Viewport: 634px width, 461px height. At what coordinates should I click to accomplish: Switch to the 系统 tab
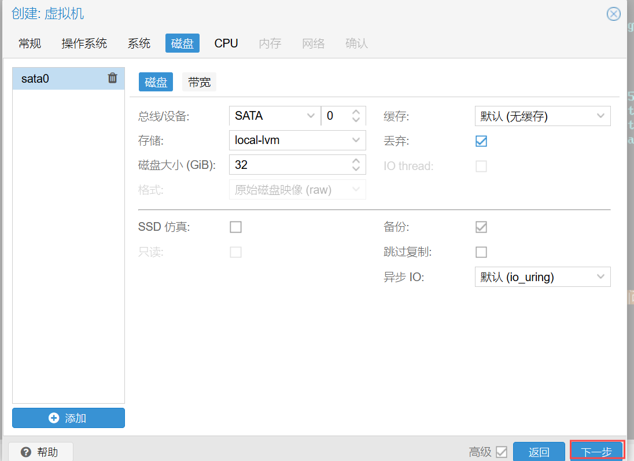[x=139, y=43]
